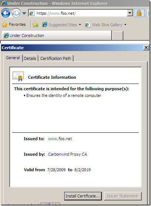Close the Certificate dialog
The width and height of the screenshot is (151, 206).
tap(146, 48)
